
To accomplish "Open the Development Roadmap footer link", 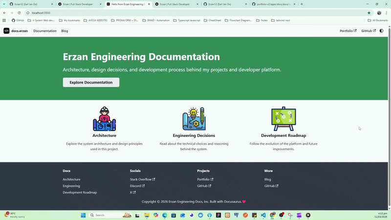I will tap(80, 193).
